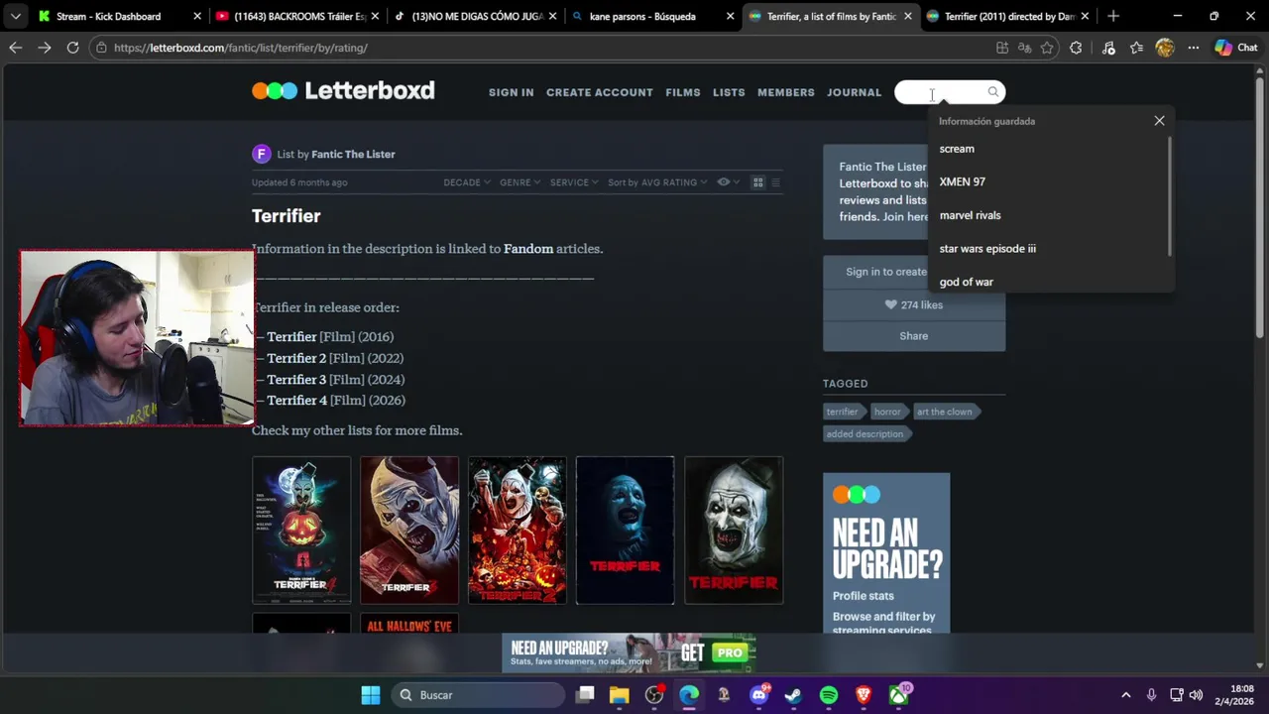Image resolution: width=1269 pixels, height=714 pixels.
Task: Open volume control in system tray
Action: (x=1196, y=695)
